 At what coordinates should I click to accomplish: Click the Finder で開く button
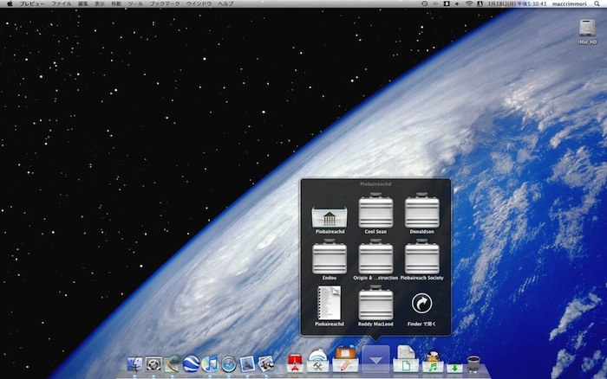click(422, 303)
